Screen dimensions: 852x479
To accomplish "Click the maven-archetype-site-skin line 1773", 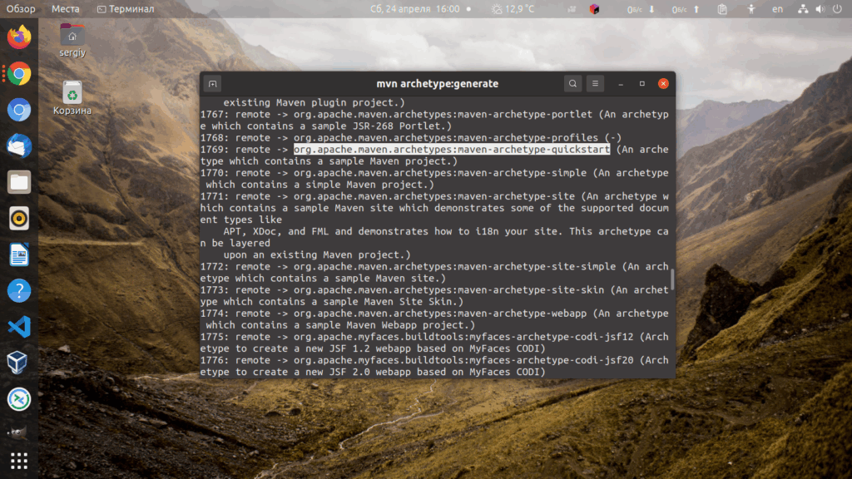I will pyautogui.click(x=434, y=296).
